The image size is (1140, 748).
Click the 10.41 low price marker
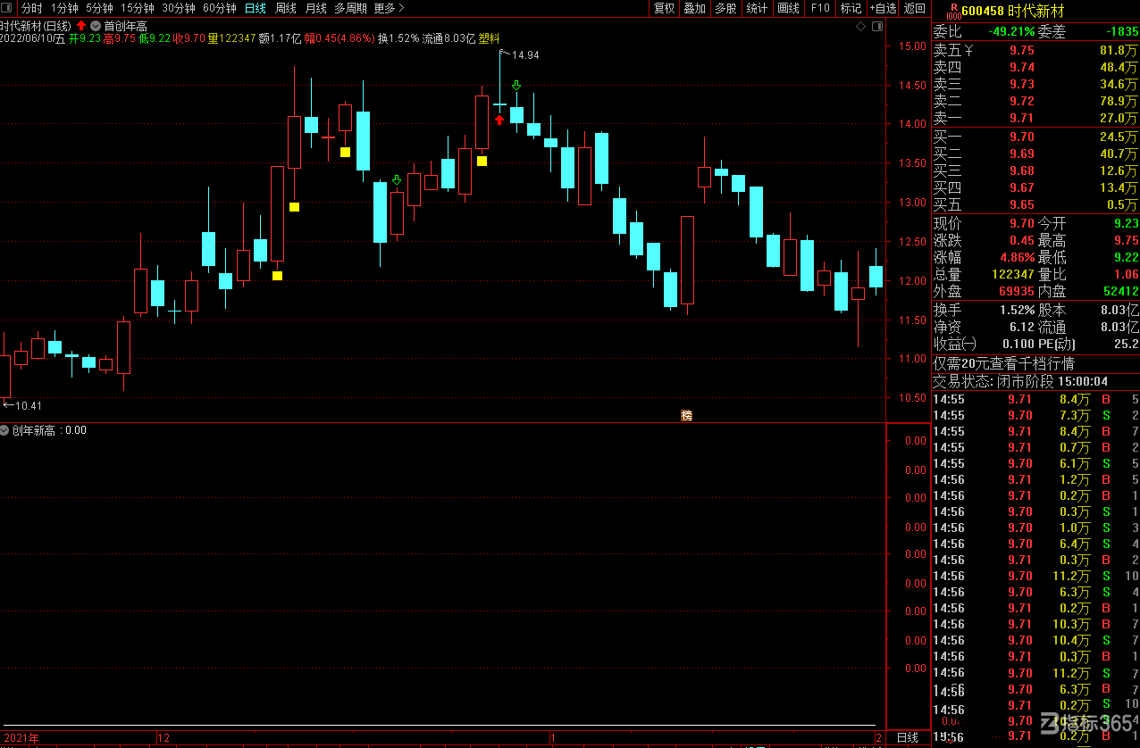(x=29, y=406)
